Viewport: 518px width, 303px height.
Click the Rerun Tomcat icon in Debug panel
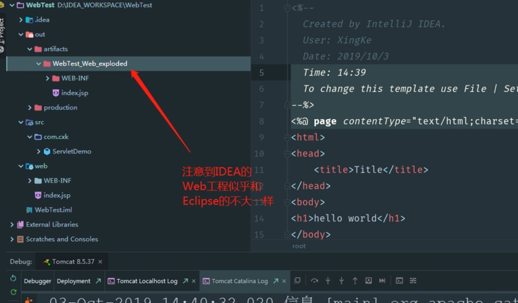pyautogui.click(x=13, y=280)
